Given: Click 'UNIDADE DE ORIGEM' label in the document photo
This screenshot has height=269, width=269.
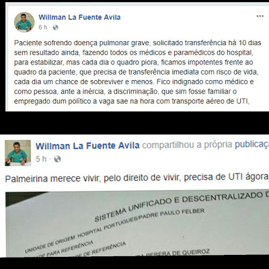Looking at the screenshot, I should [x=50, y=243].
